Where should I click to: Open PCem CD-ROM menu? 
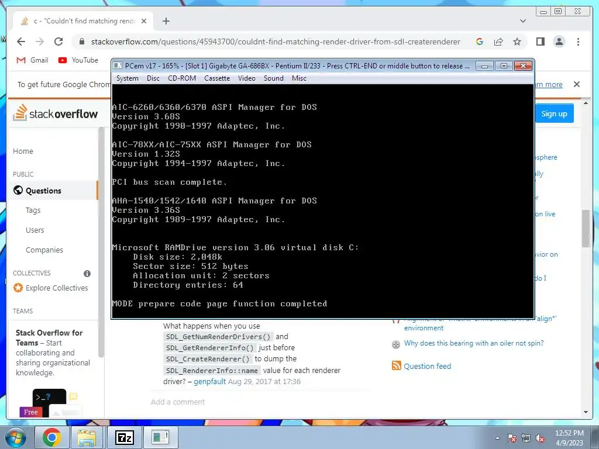pyautogui.click(x=182, y=78)
